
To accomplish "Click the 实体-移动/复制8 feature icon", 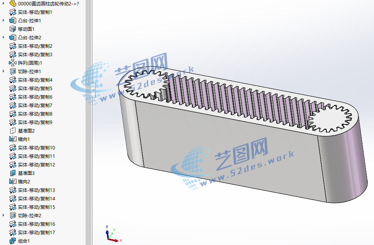I will coord(13,114).
